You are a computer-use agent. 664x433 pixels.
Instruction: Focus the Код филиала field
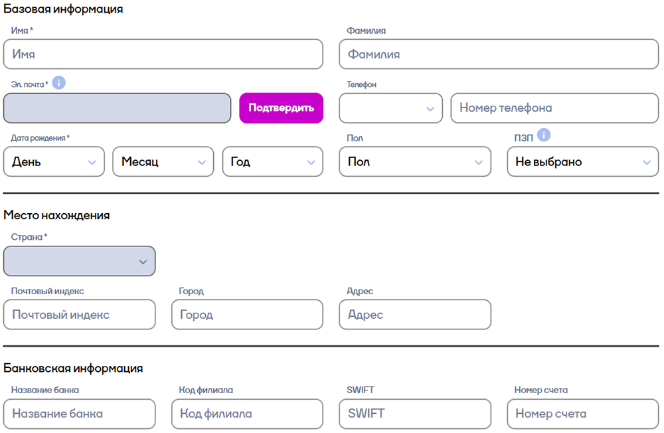pos(247,414)
